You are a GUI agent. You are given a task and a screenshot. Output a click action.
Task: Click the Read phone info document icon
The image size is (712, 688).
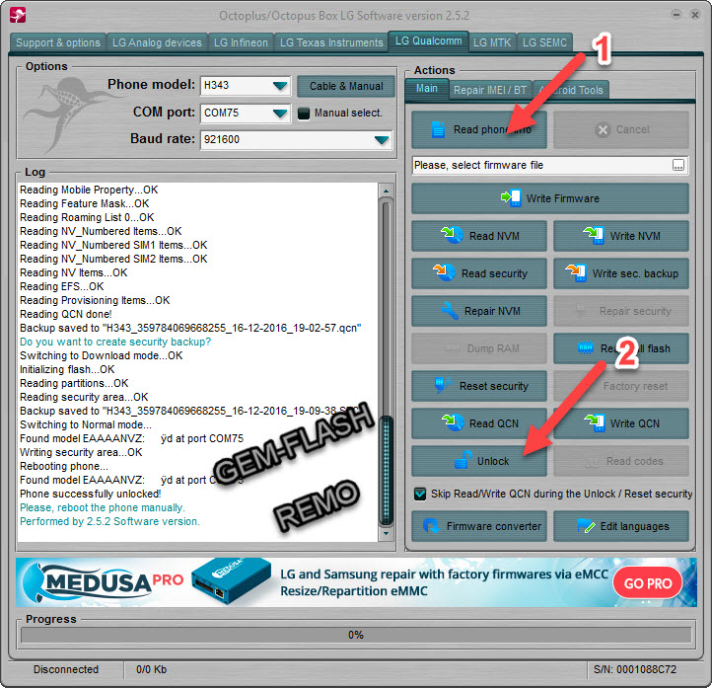tap(438, 129)
